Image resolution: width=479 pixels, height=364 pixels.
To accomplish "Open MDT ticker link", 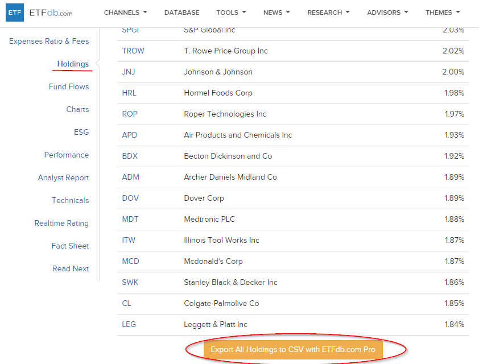I will tap(130, 220).
